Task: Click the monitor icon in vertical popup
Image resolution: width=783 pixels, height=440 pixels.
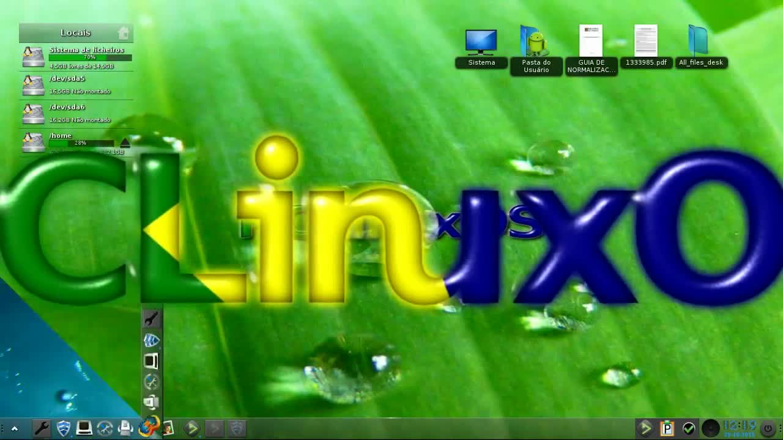Action: (151, 361)
